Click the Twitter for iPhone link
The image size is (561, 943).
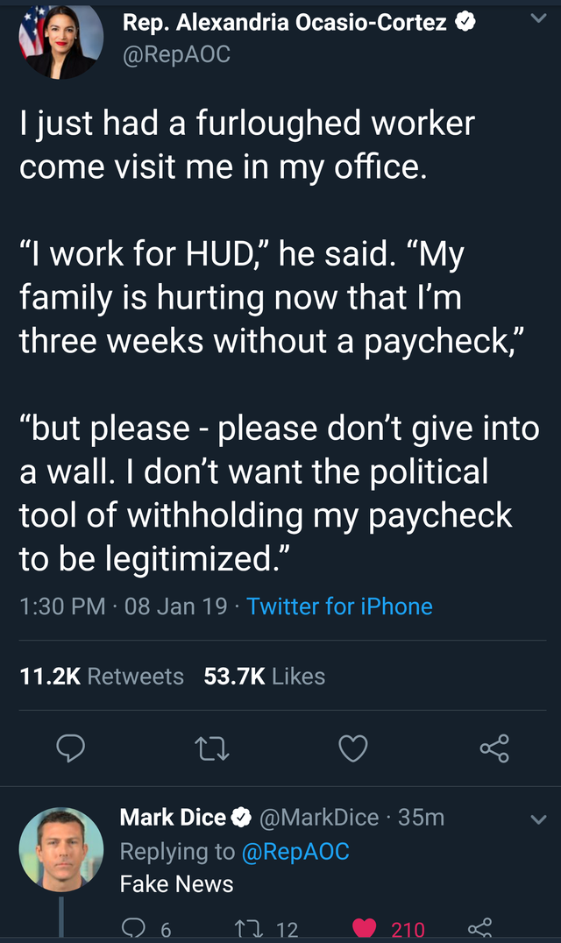click(340, 606)
